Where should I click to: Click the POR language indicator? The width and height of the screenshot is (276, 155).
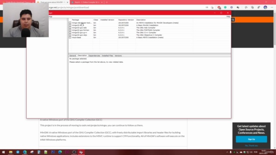click(256, 152)
